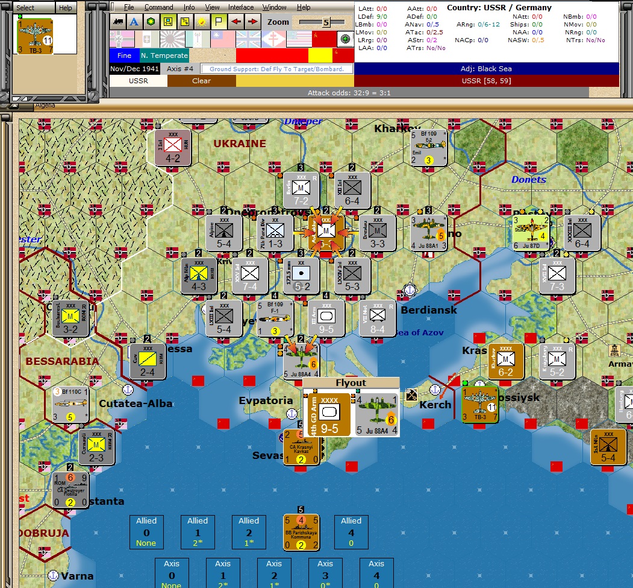Click the Axis 3 sea box
633x588 pixels.
(x=325, y=573)
